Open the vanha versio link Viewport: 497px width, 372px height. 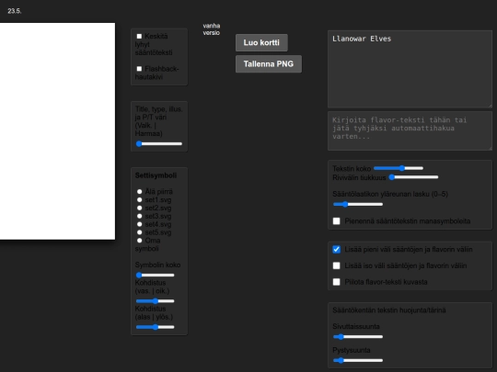[212, 29]
